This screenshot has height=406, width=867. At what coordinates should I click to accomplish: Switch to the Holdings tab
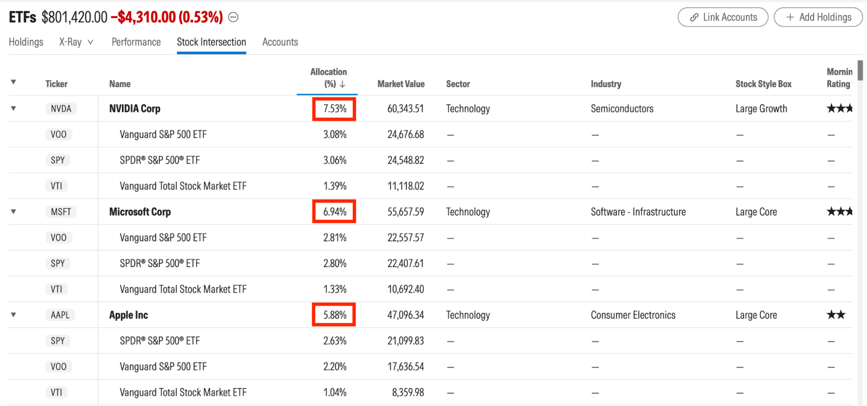click(26, 42)
